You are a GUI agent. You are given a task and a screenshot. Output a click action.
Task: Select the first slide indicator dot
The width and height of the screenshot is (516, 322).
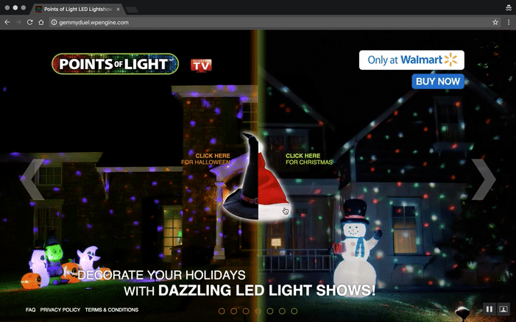point(222,311)
